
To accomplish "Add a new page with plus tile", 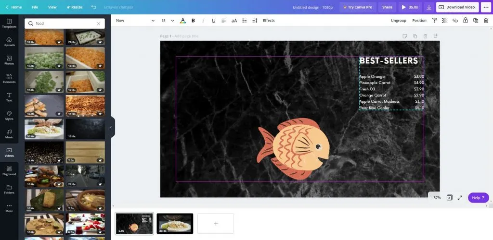I will point(216,223).
